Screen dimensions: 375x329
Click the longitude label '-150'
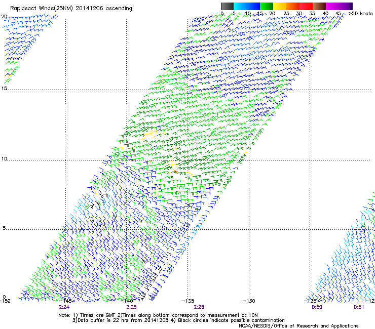click(x=5, y=301)
